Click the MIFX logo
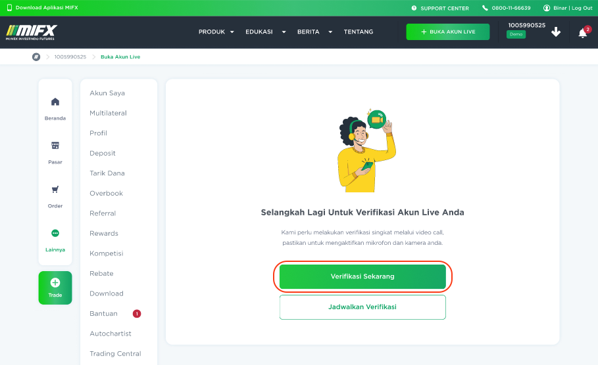This screenshot has height=365, width=598. tap(32, 32)
